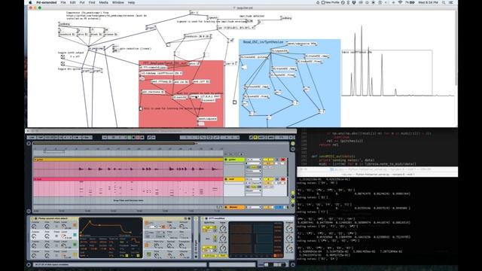Toggle the MIDI Map Mode button
Viewport: 482px width, 271px height.
[270, 137]
